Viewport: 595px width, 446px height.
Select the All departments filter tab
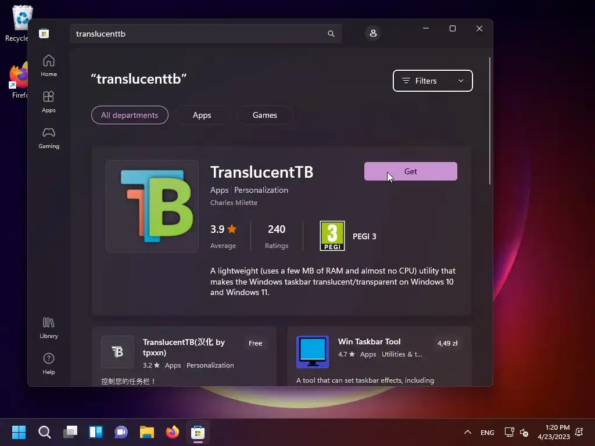(130, 115)
